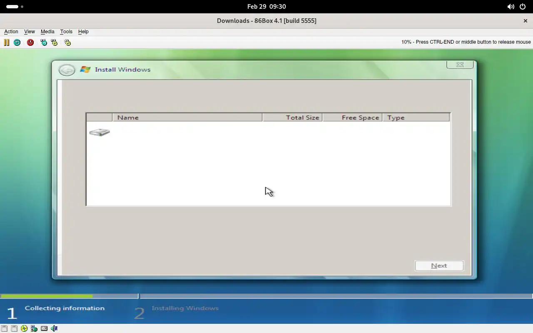533x333 pixels.
Task: Click the Installing Windows step label
Action: coord(185,308)
